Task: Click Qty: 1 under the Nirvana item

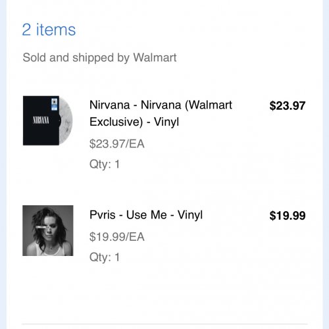Action: (105, 164)
